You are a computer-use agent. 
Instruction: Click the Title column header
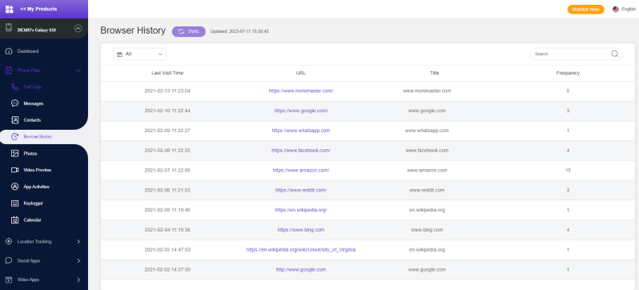(x=435, y=73)
